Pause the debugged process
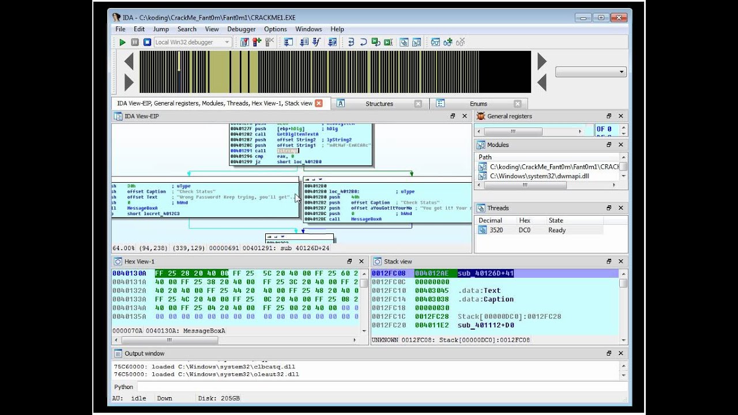 click(x=135, y=42)
